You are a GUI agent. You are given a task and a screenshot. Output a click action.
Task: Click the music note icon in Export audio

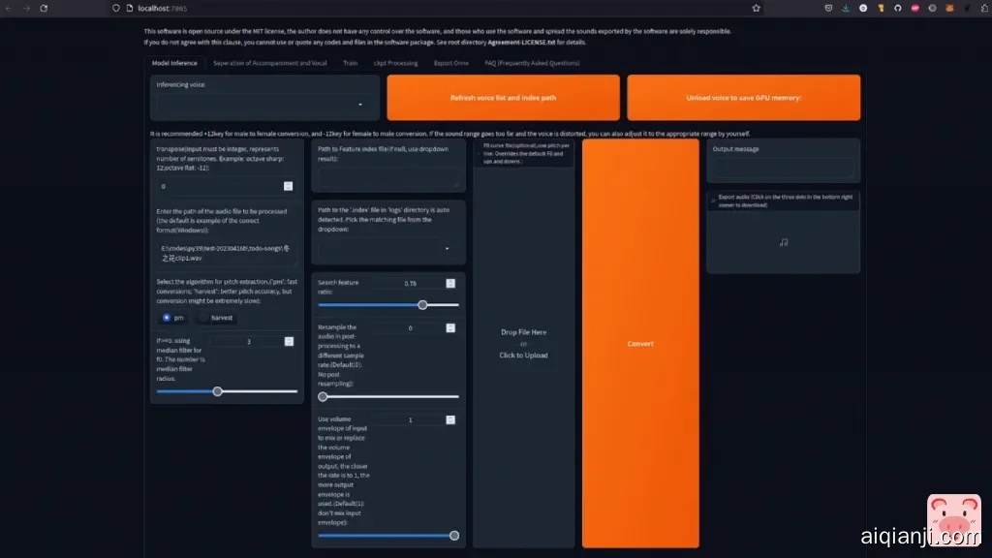[783, 242]
